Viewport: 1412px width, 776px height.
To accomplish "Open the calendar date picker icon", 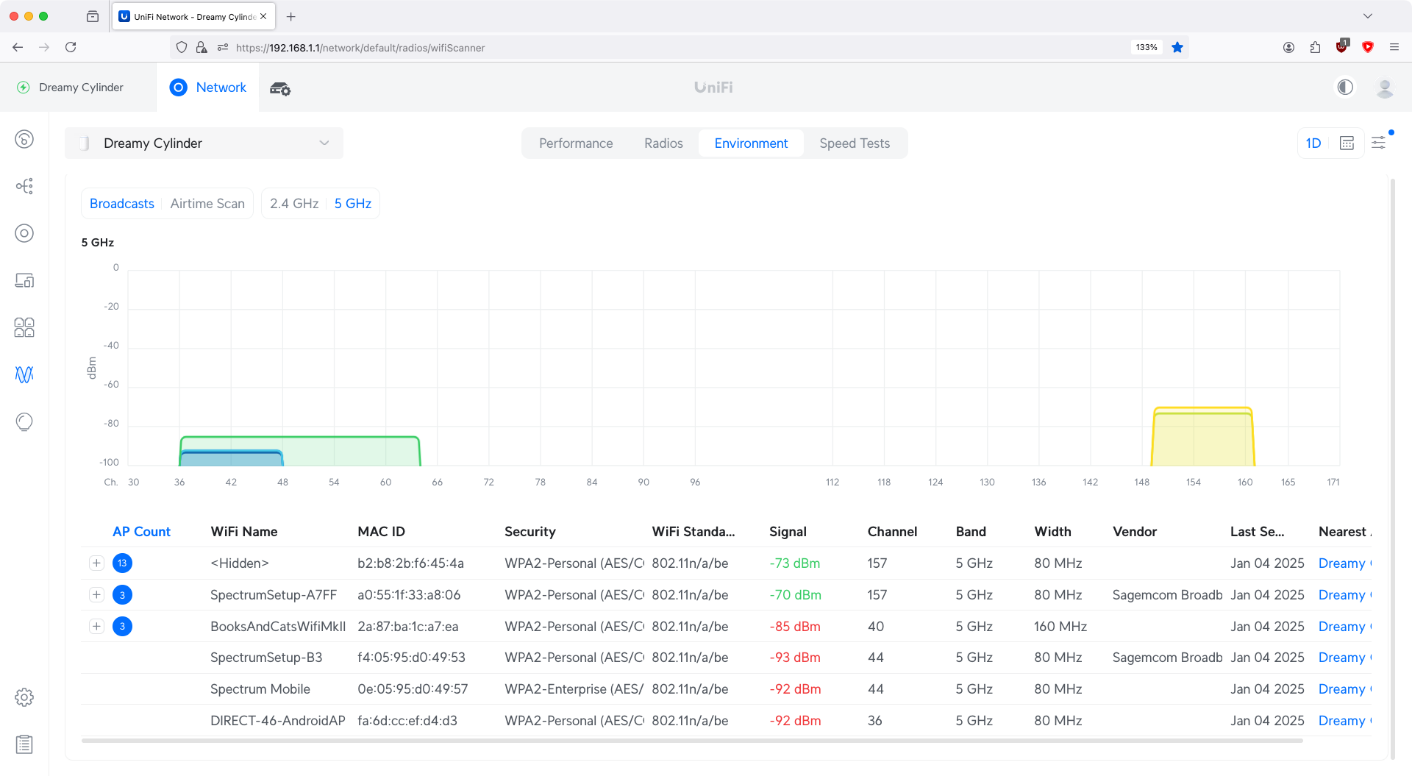I will (1347, 143).
